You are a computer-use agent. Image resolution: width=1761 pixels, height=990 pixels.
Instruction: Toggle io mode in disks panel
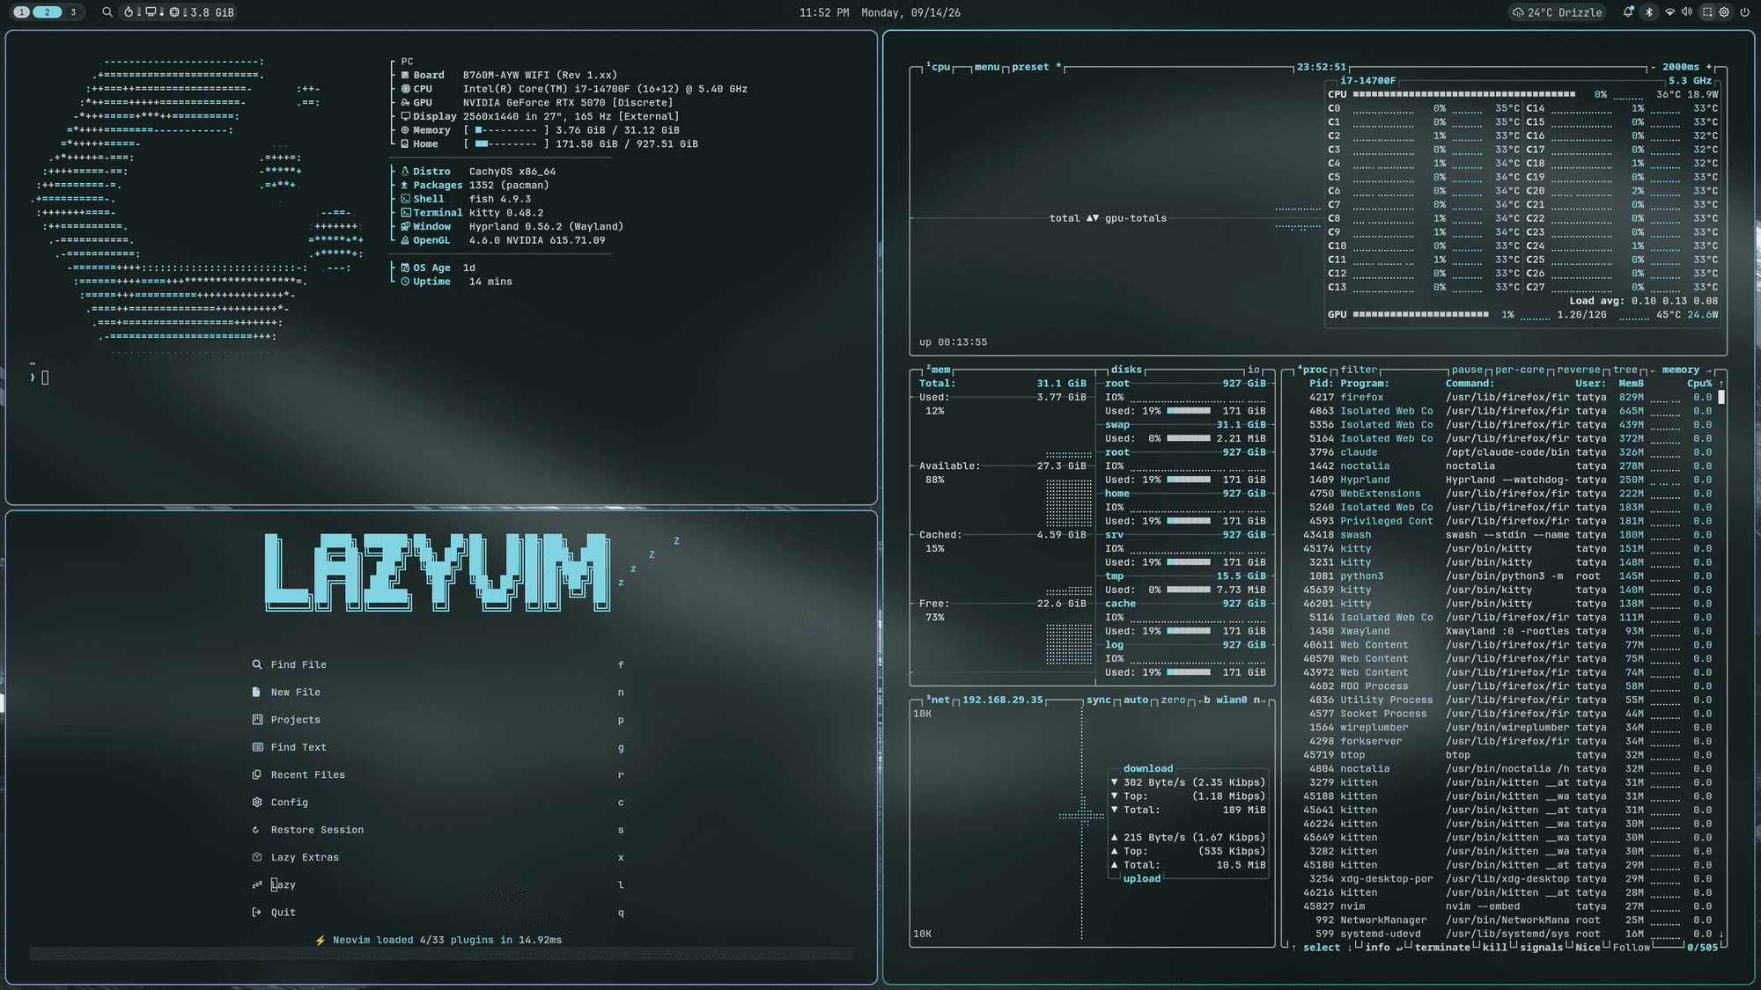tap(1253, 370)
